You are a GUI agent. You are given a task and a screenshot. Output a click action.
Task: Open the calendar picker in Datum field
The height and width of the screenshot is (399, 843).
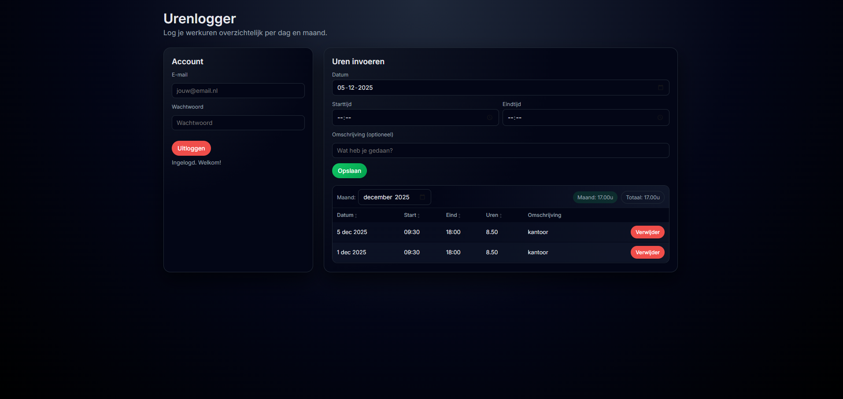(x=660, y=88)
